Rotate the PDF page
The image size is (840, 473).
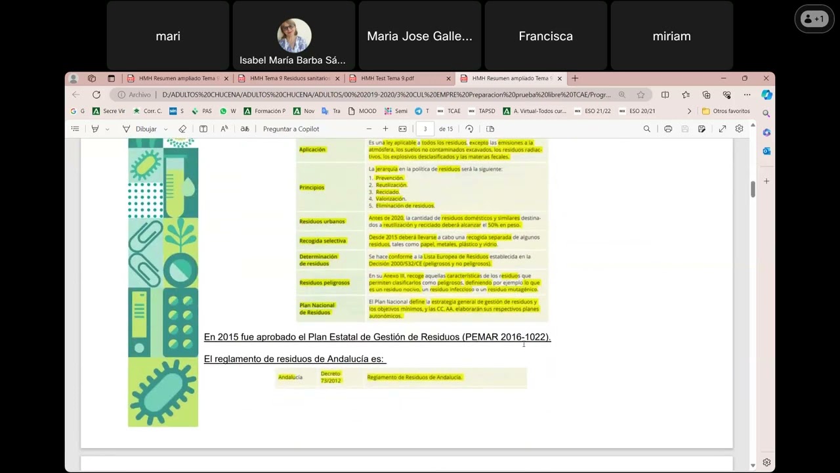[469, 129]
